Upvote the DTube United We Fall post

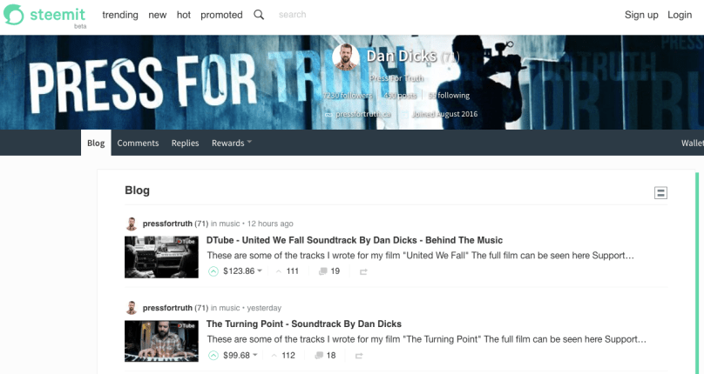213,271
